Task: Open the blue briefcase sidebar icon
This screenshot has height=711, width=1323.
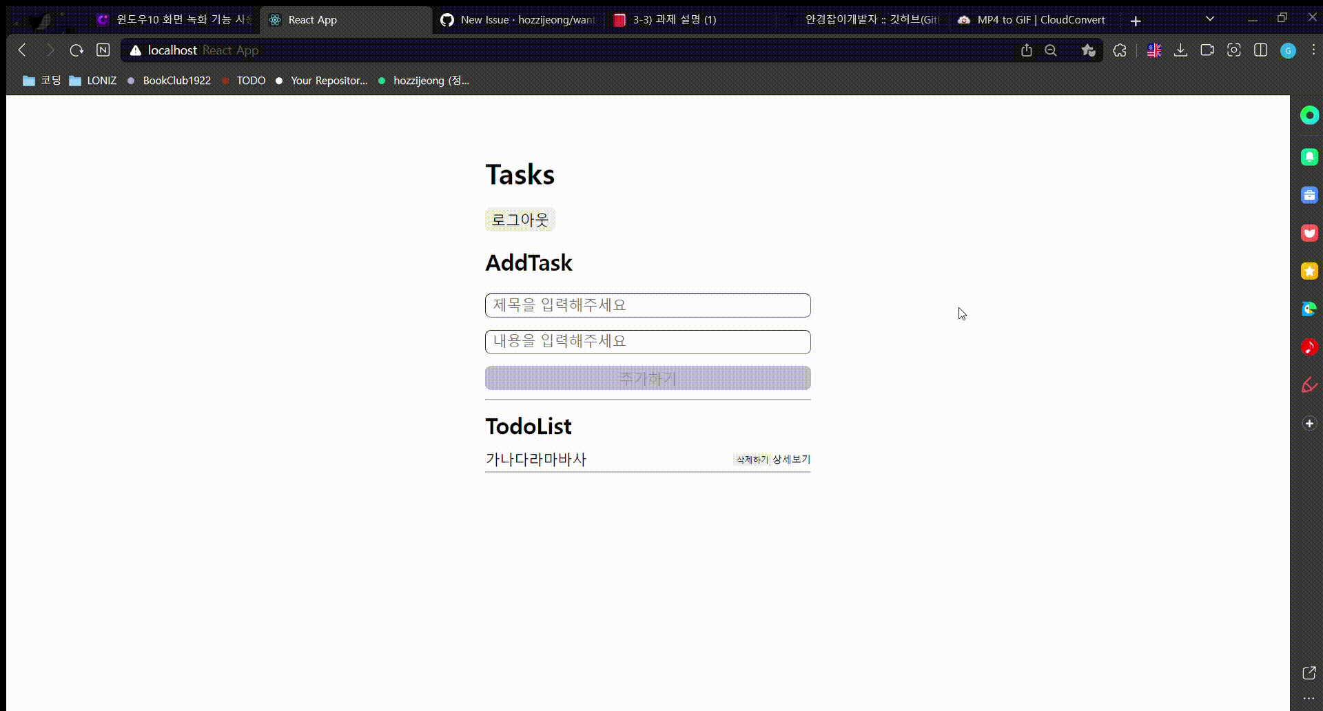Action: 1309,195
